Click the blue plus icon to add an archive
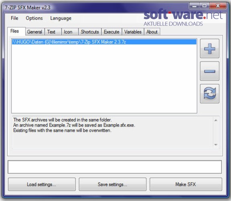 point(209,48)
